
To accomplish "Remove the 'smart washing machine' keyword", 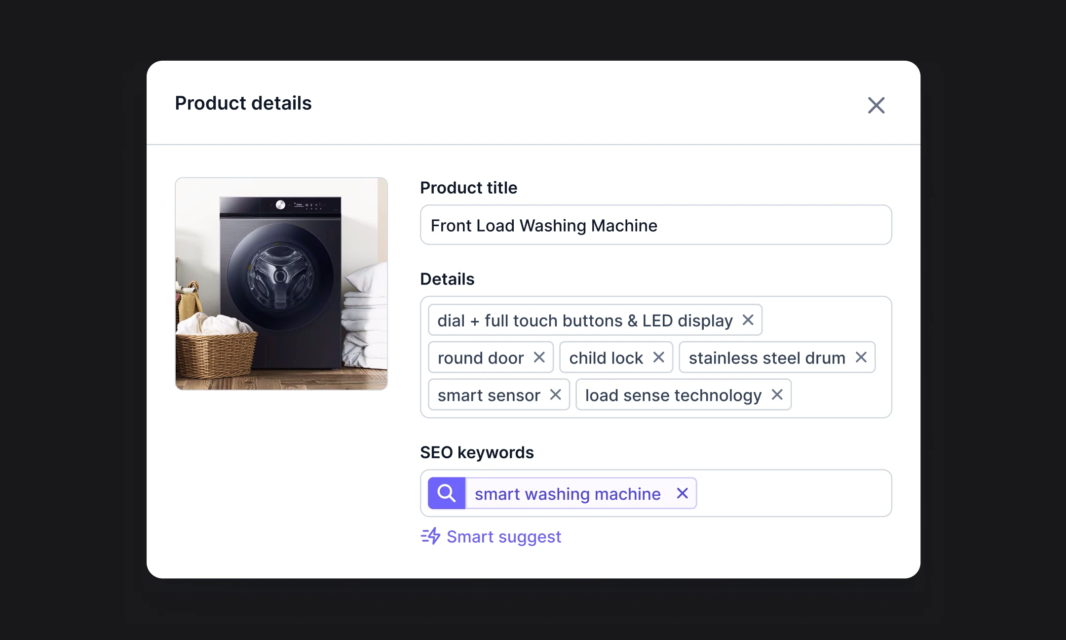I will (x=682, y=493).
